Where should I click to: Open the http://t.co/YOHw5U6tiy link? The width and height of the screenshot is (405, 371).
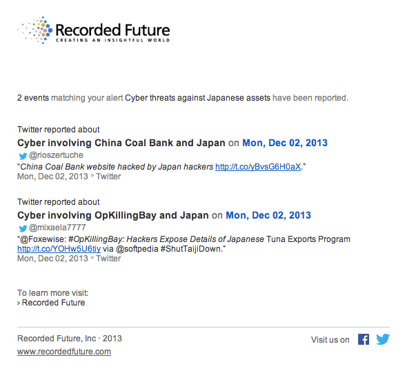coord(59,249)
